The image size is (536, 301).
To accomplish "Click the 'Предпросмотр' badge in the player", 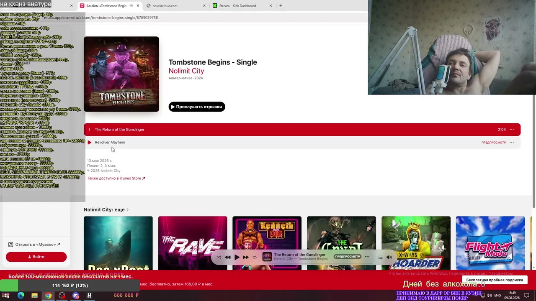I will click(347, 257).
